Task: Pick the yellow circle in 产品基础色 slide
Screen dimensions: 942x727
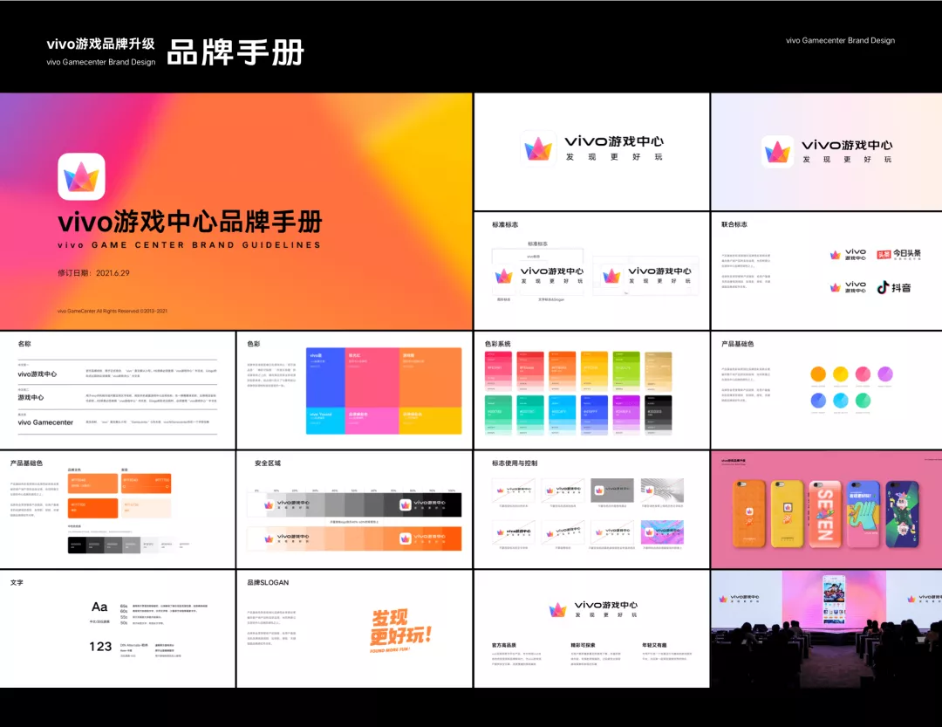Action: (841, 374)
